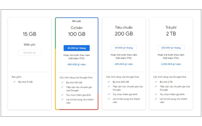Screen dimensions: 202x126
Task: Click Các tính năng của Google One in Tiêu chuẩn card
Action: point(122,77)
